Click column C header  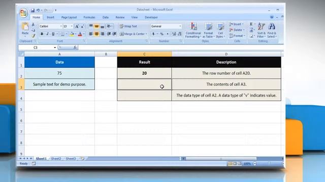coord(144,54)
